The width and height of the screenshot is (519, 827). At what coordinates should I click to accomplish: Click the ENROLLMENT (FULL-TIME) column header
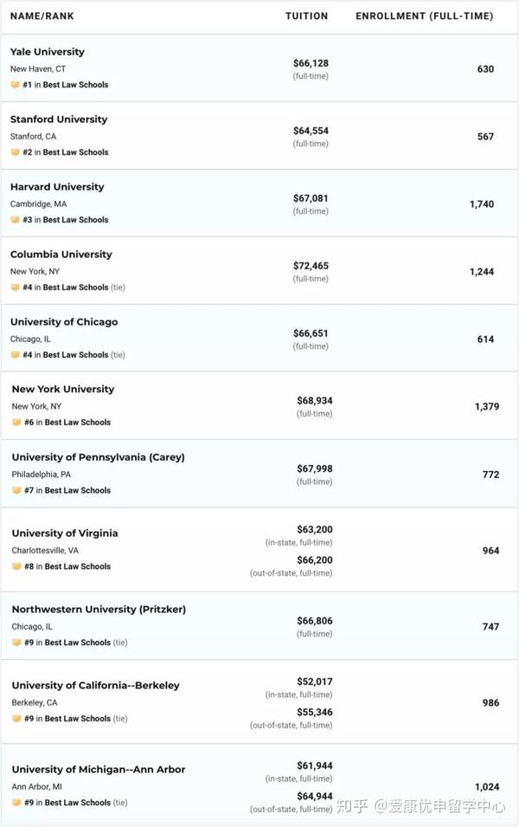point(425,16)
